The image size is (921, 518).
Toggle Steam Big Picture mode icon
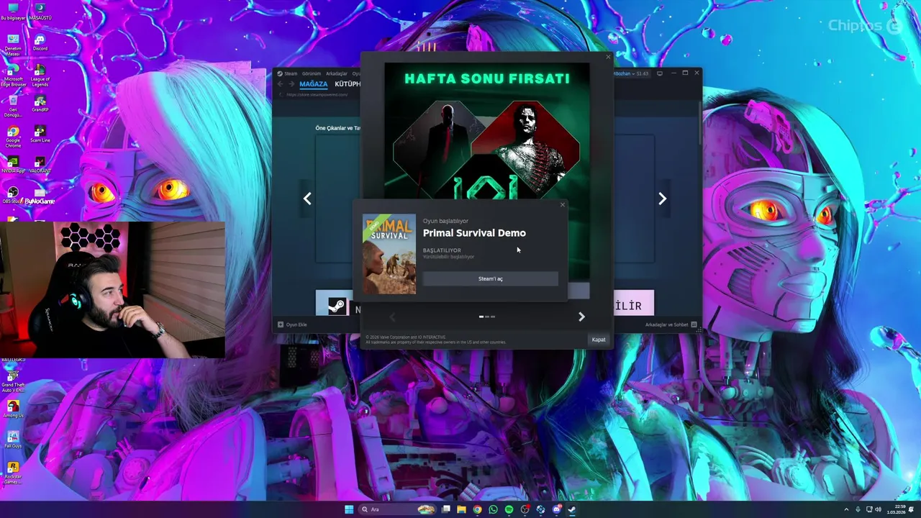660,73
